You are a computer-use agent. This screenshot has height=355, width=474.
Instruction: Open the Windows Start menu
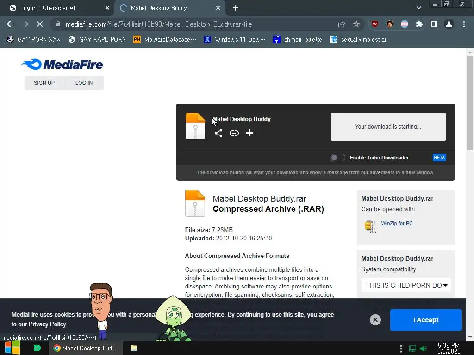(12, 348)
